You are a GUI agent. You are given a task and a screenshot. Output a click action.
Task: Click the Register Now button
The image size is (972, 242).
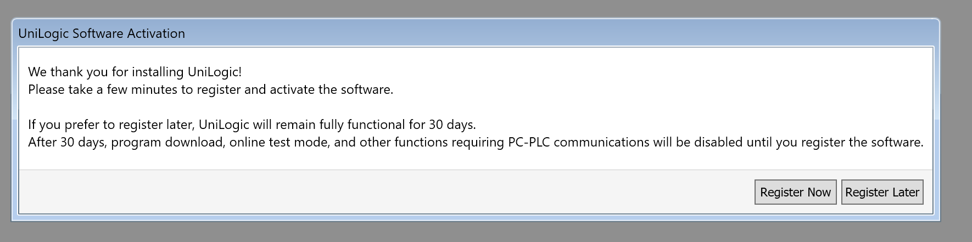795,192
